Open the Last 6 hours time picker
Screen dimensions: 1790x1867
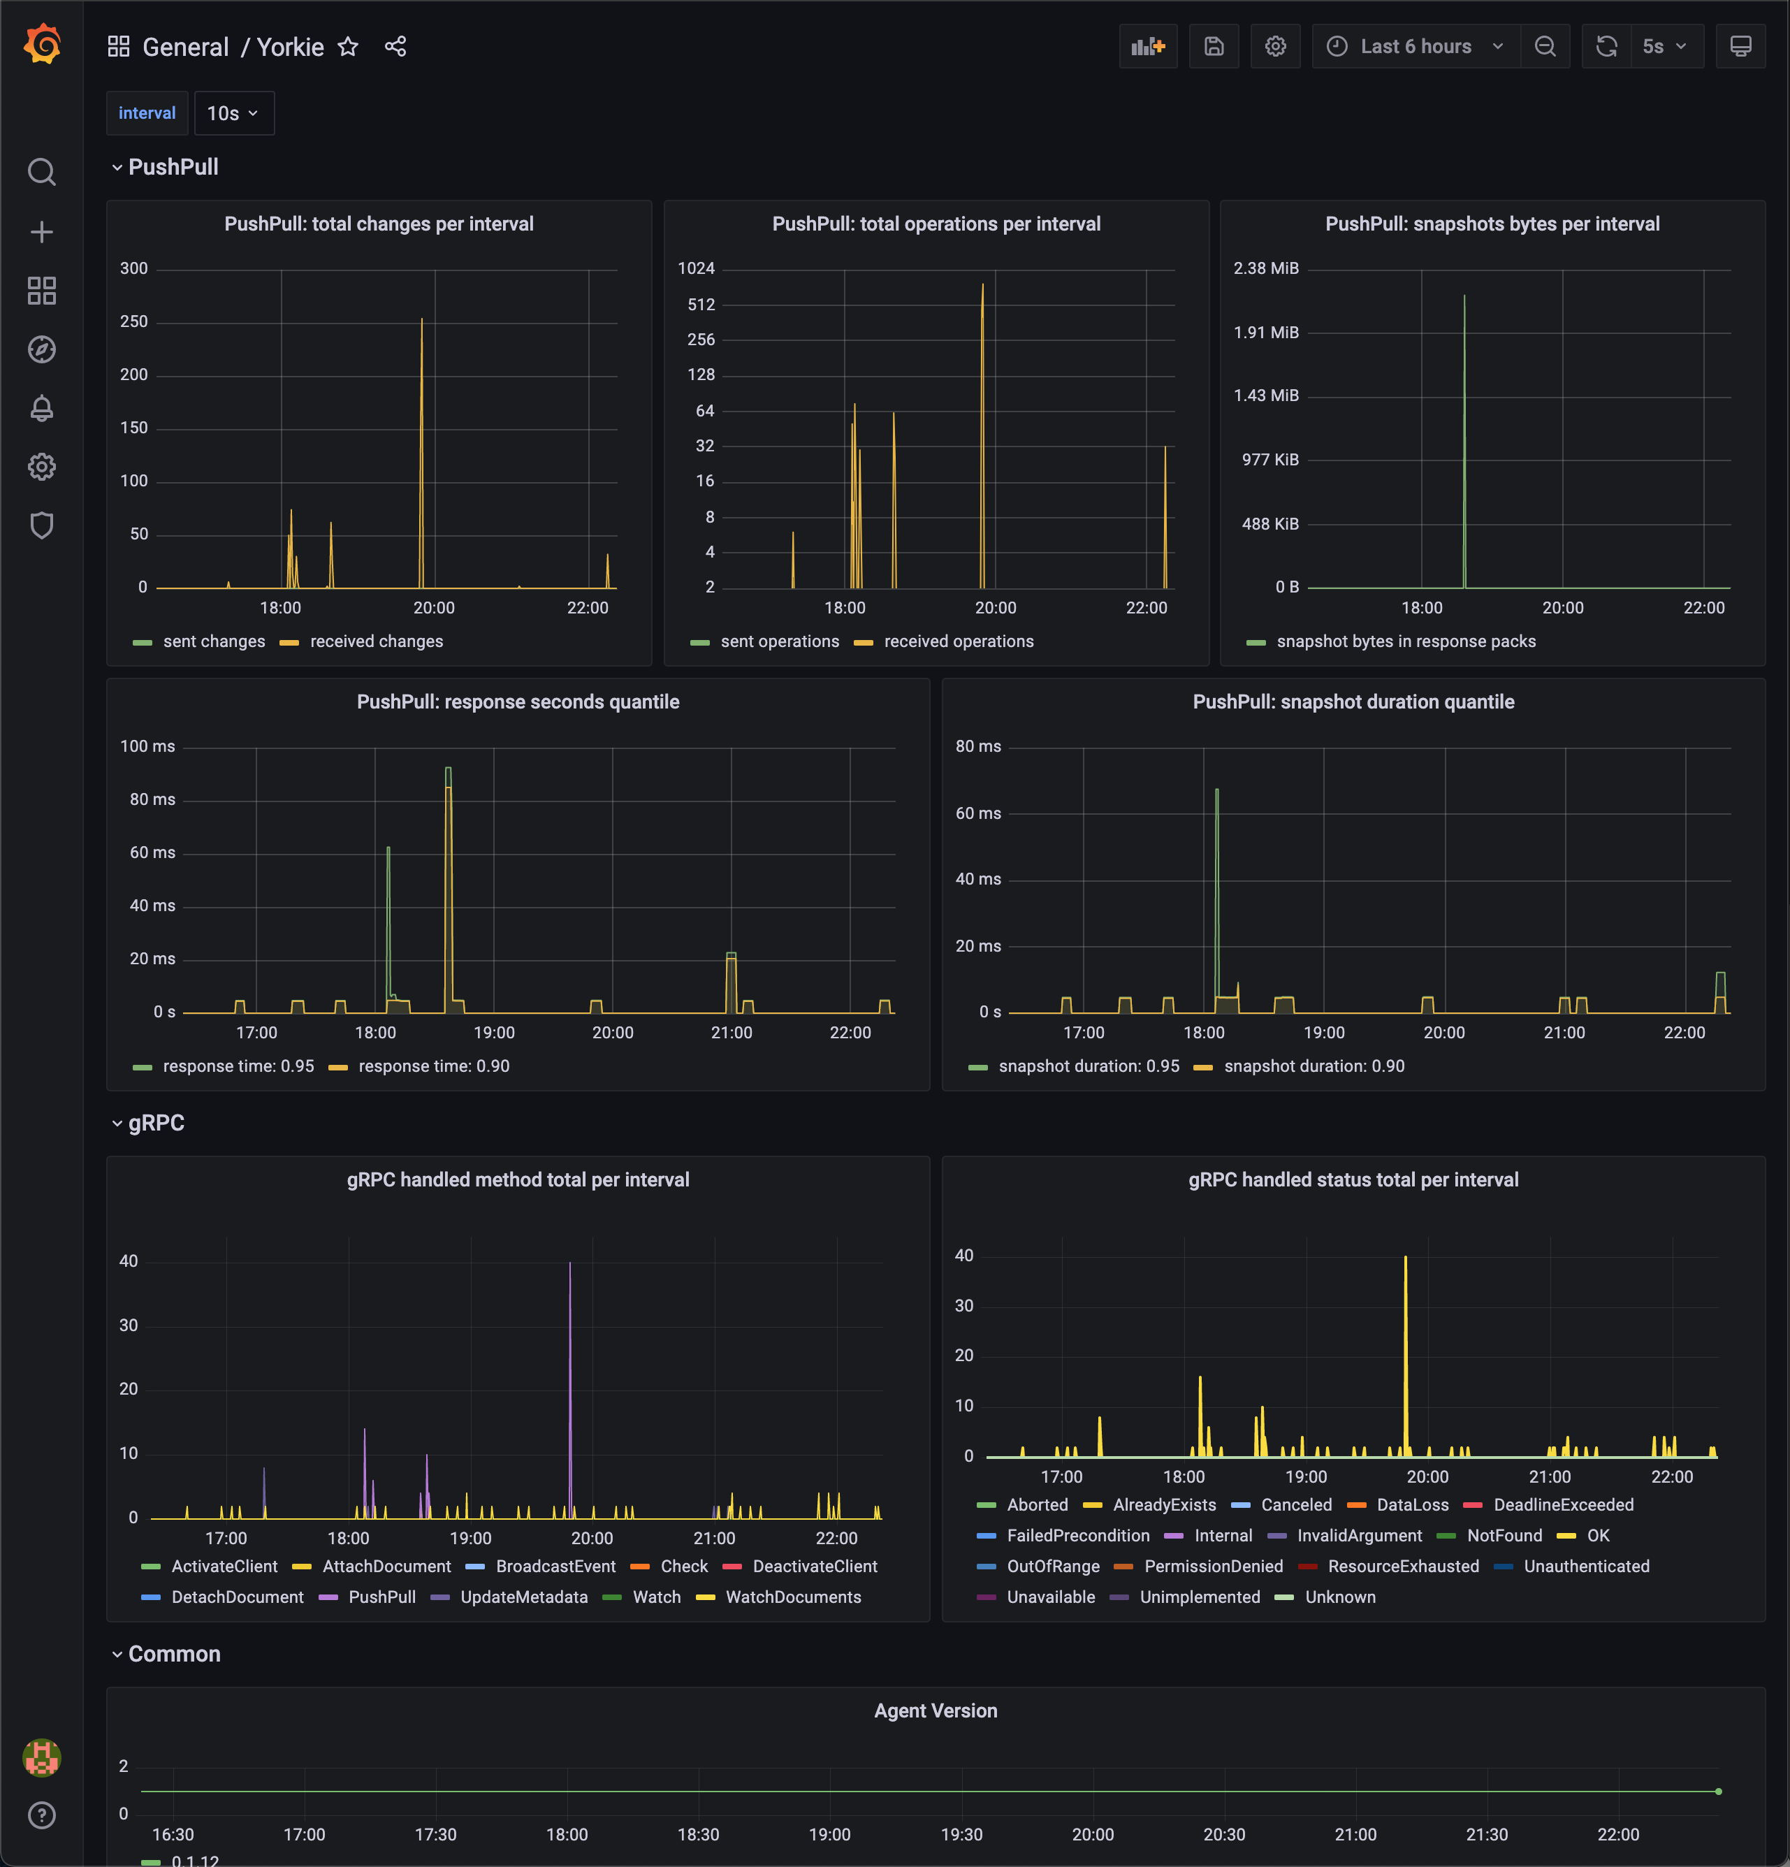(1416, 47)
